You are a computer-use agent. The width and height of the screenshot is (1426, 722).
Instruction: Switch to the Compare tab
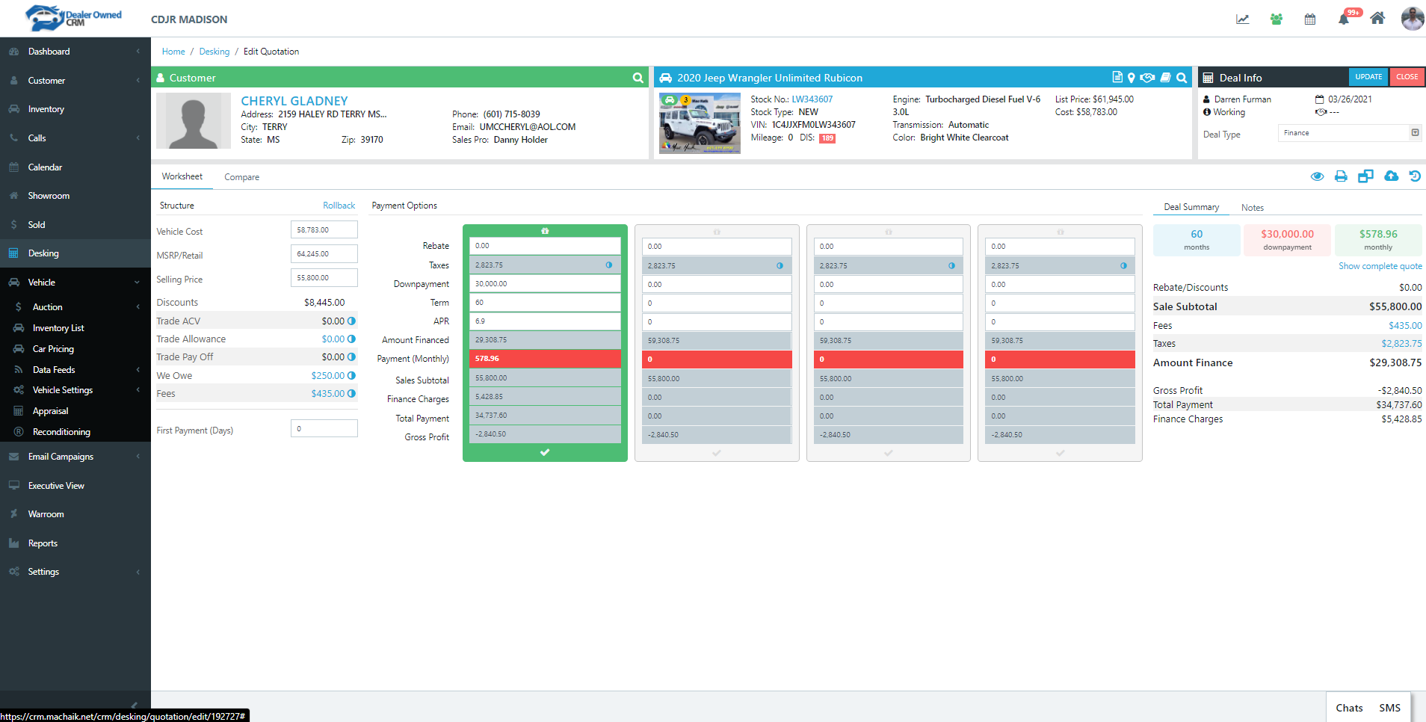coord(241,177)
